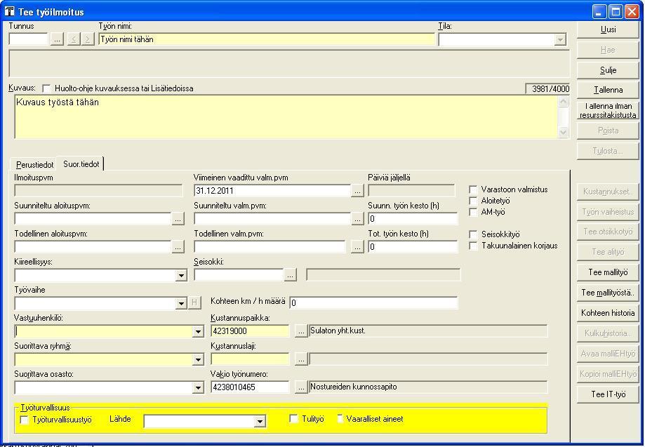The width and height of the screenshot is (645, 447).
Task: Open date picker for Viimeinen vaadittu valm.pvm
Action: coord(357,191)
